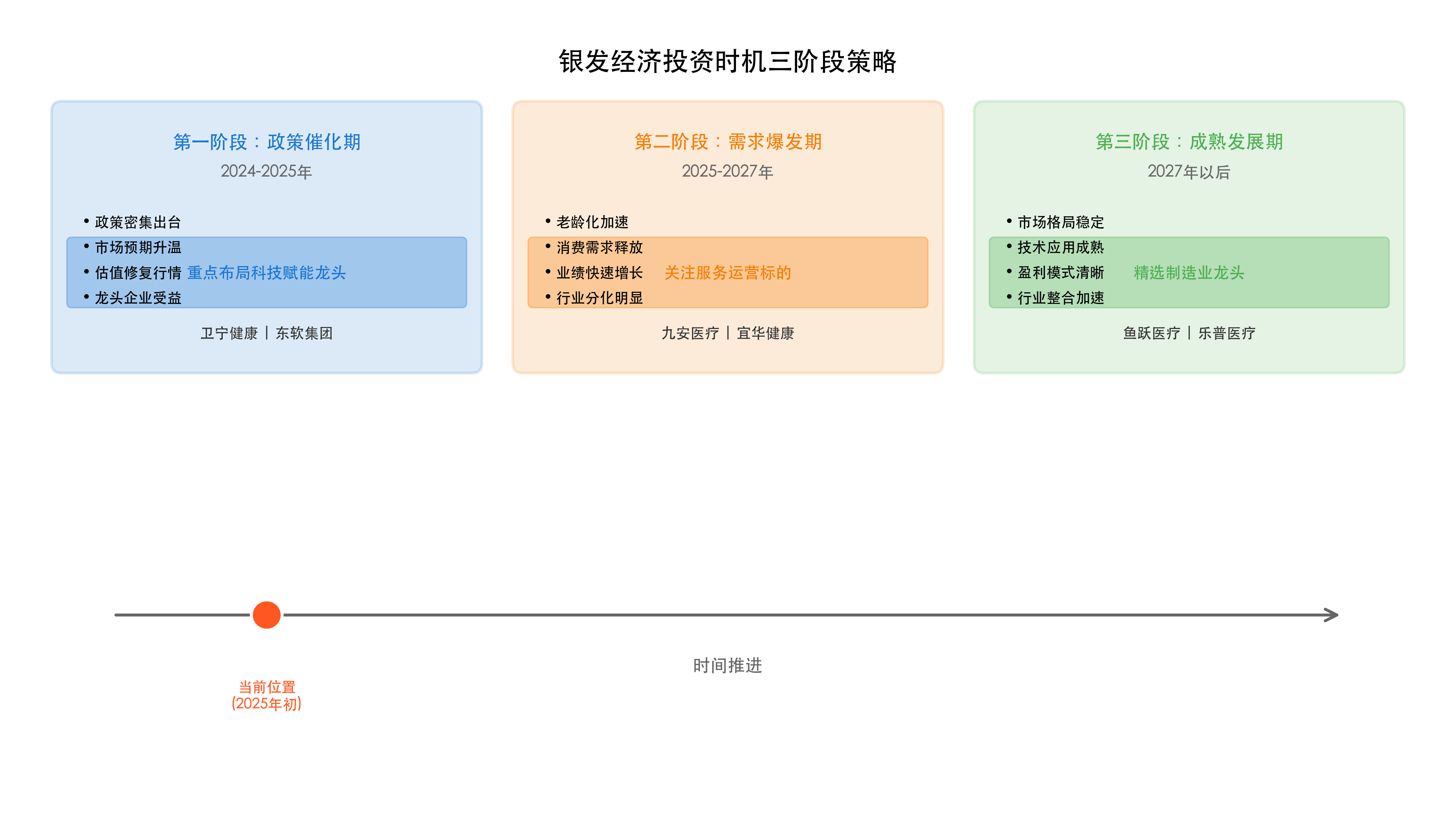Click the 鱼跃医疗 company name

click(1152, 333)
